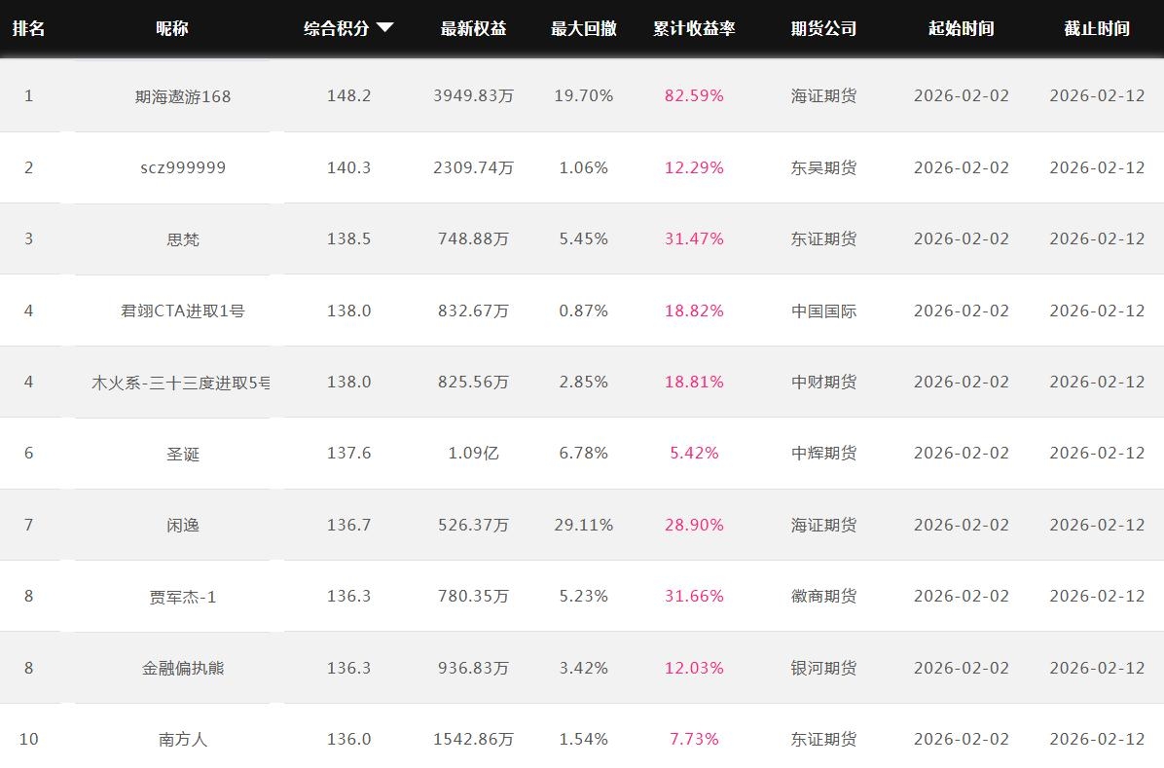Click the 贾军杰-1 nickname
Viewport: 1164px width, 768px height.
183,597
